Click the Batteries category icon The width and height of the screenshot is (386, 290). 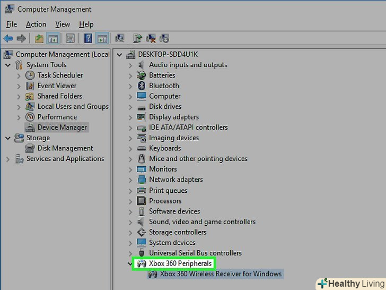point(141,75)
